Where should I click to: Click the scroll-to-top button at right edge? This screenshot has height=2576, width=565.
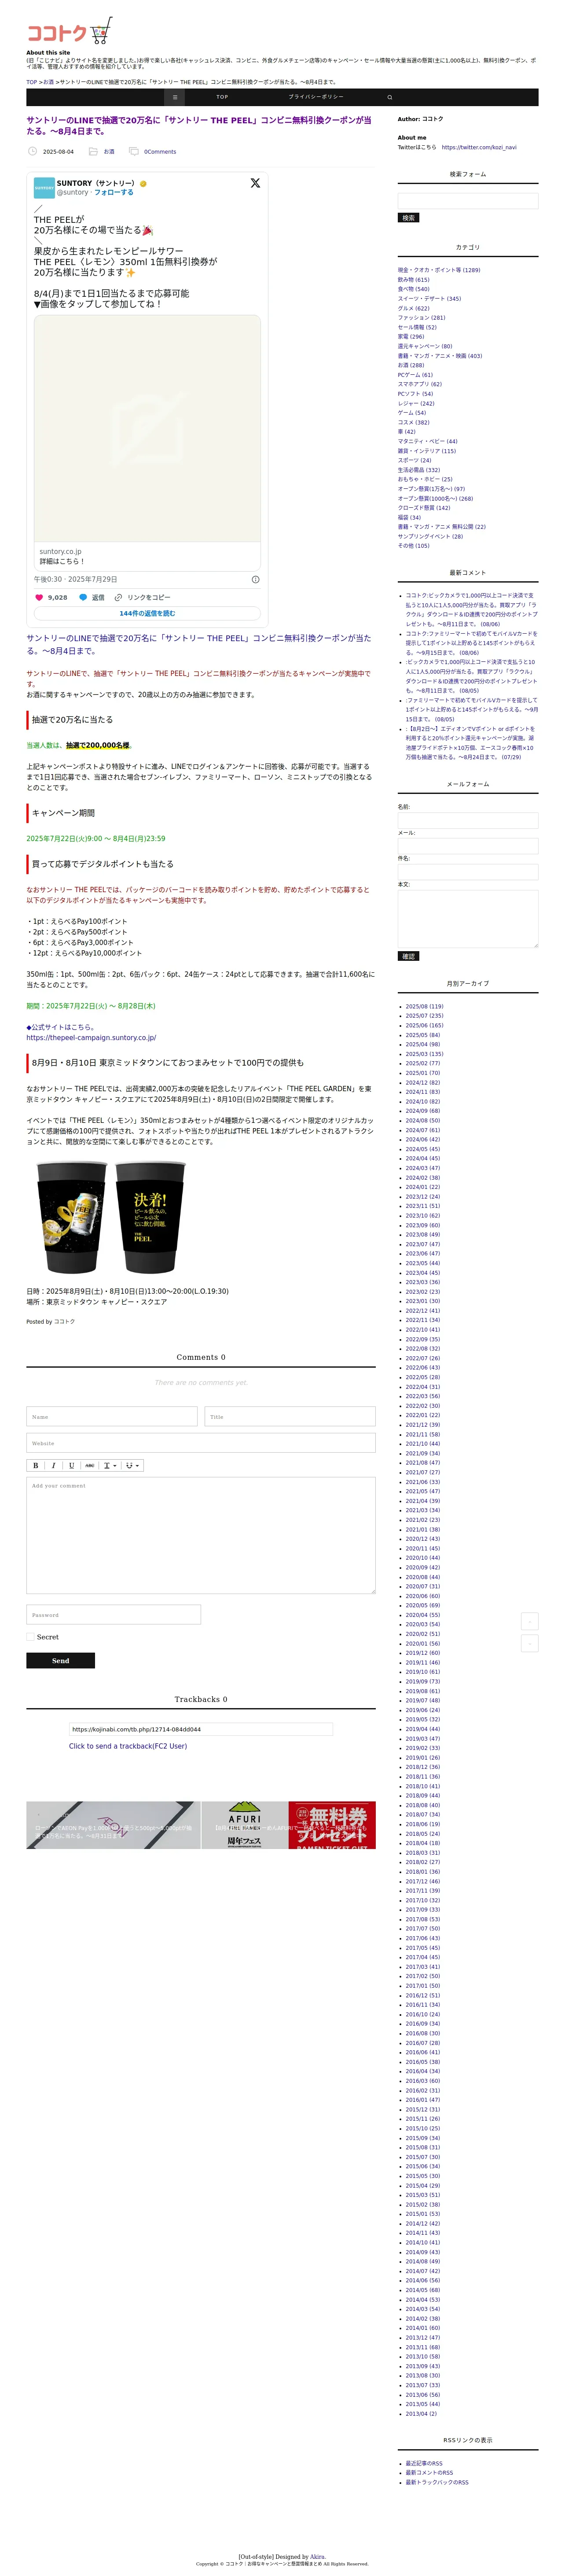coord(530,1621)
